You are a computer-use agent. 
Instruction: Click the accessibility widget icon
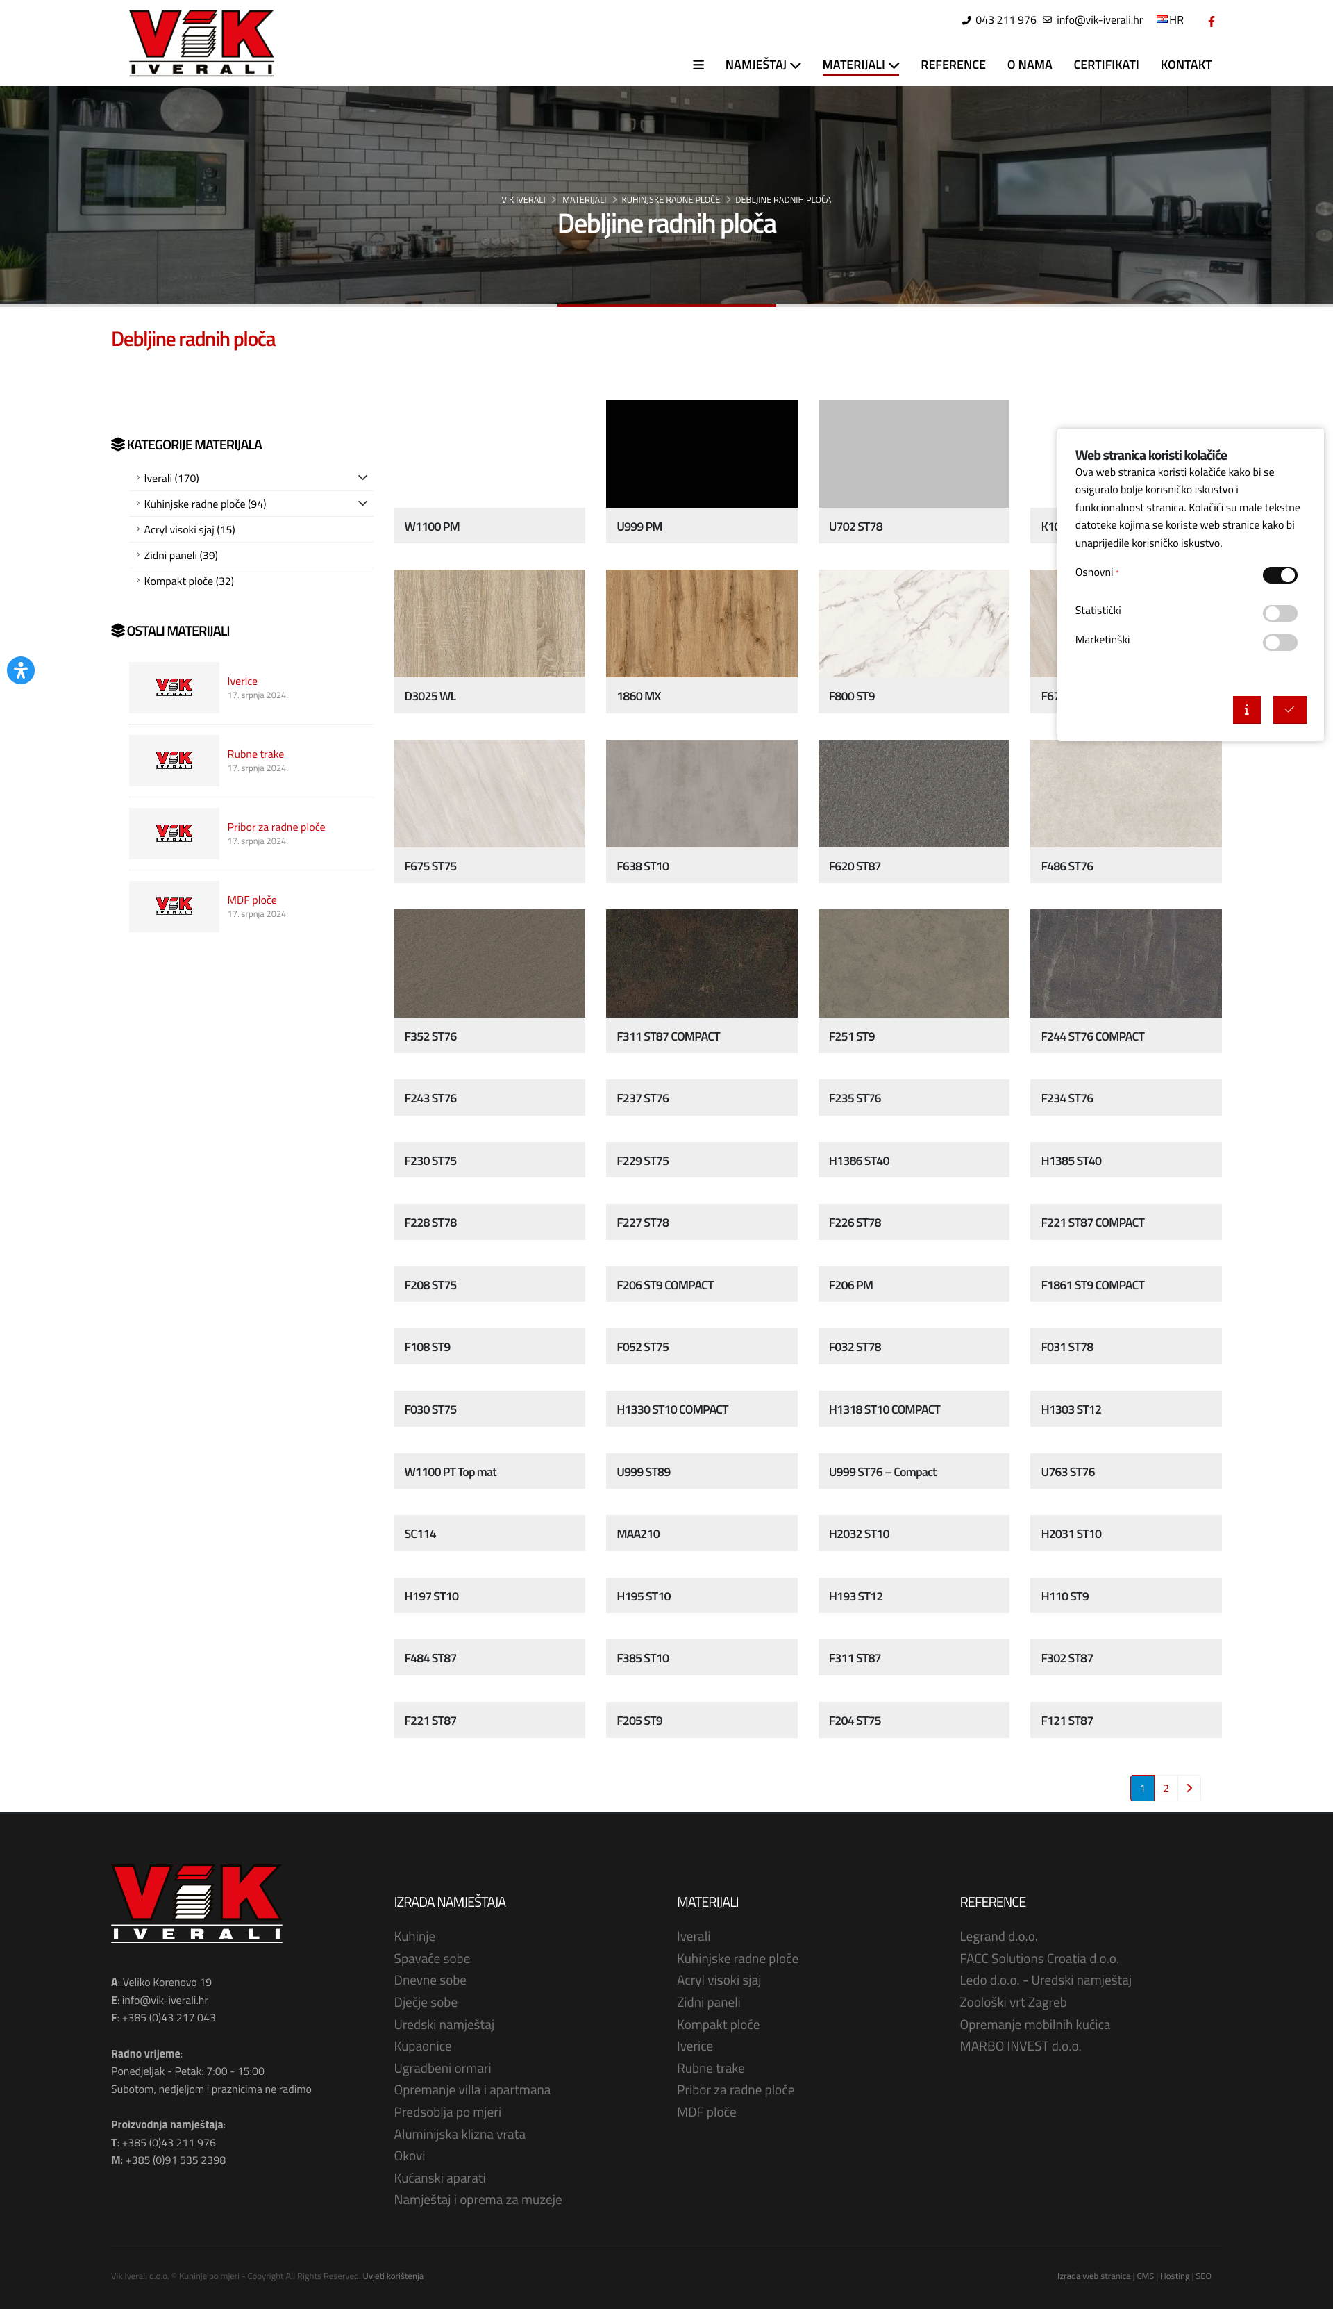coord(21,670)
